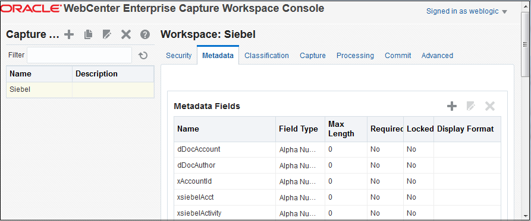Copy the selected workspace
The height and width of the screenshot is (221, 531).
[x=88, y=34]
